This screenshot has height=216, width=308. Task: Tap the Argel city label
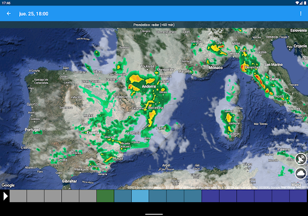click(x=166, y=165)
